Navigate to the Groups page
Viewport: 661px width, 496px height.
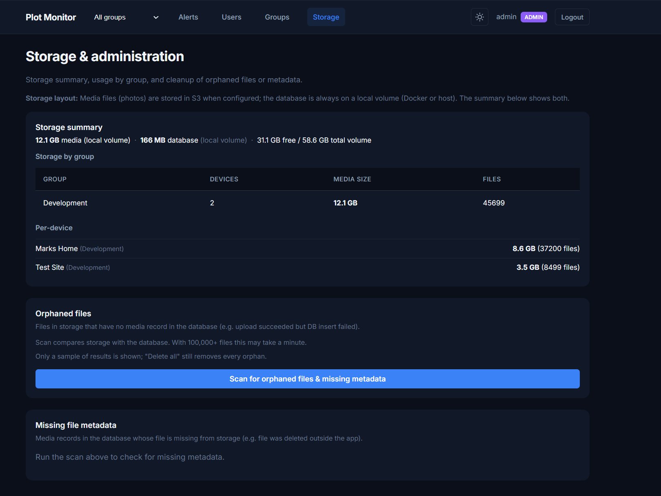[x=277, y=17]
